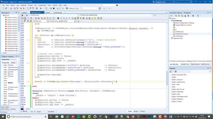Click the purple icon in the Palette toolbar
Image resolution: width=213 pixels, height=119 pixels.
click(175, 71)
